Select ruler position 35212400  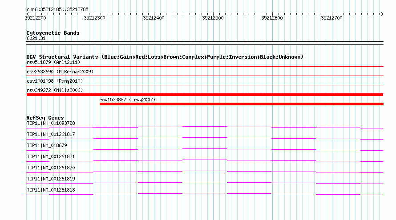[154, 18]
